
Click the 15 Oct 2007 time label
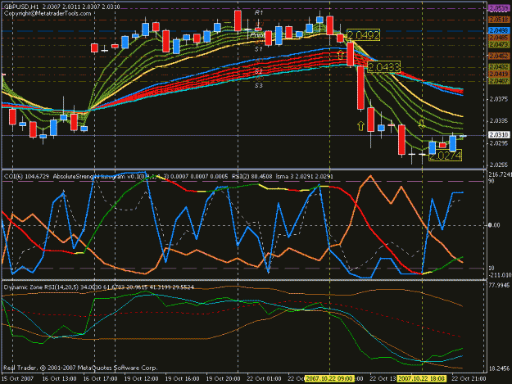[18, 379]
